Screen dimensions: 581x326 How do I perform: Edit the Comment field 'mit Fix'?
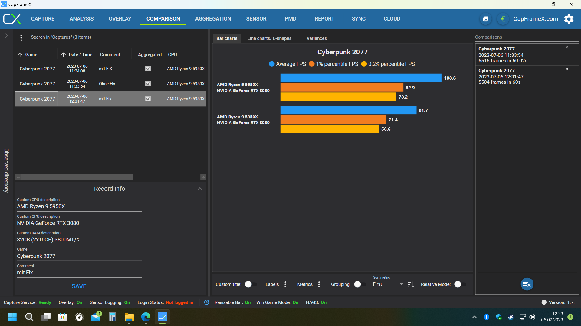pos(79,273)
